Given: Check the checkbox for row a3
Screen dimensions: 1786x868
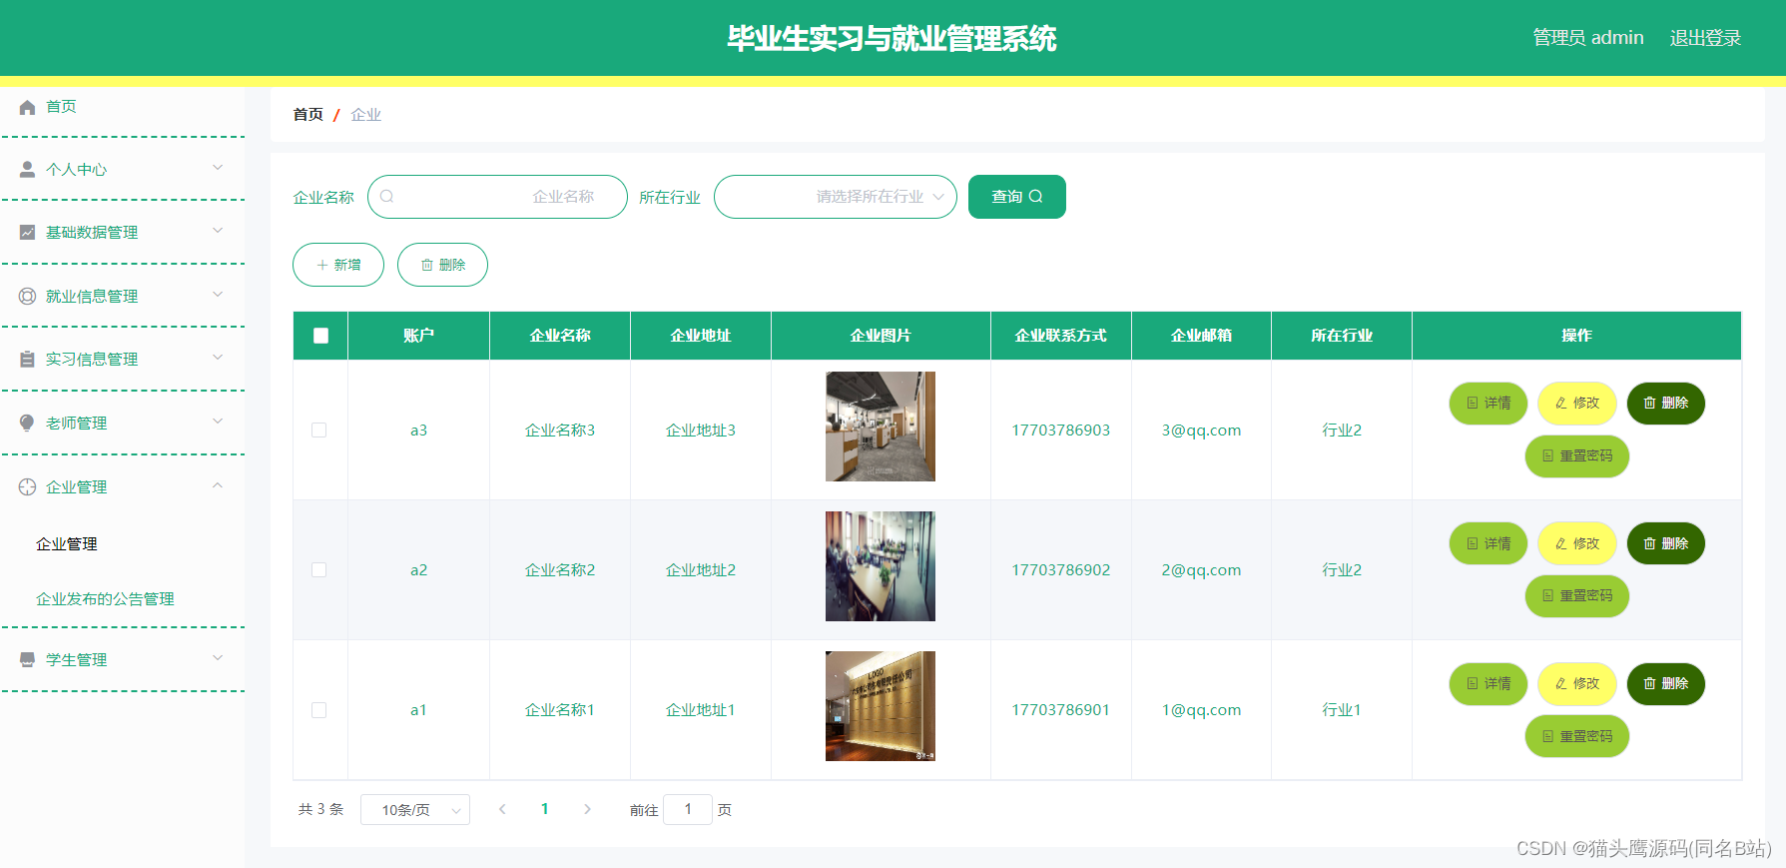Looking at the screenshot, I should tap(319, 430).
